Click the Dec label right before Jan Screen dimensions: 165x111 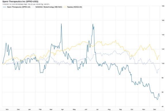tap(18, 110)
